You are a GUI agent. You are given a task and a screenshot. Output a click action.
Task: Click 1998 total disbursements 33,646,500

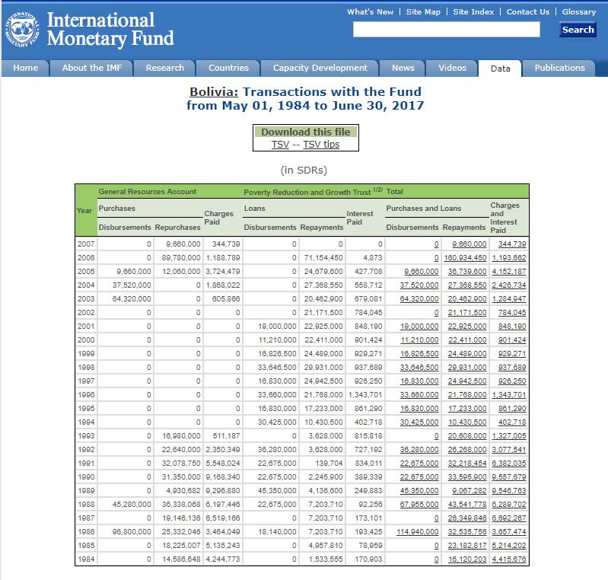[x=419, y=368]
